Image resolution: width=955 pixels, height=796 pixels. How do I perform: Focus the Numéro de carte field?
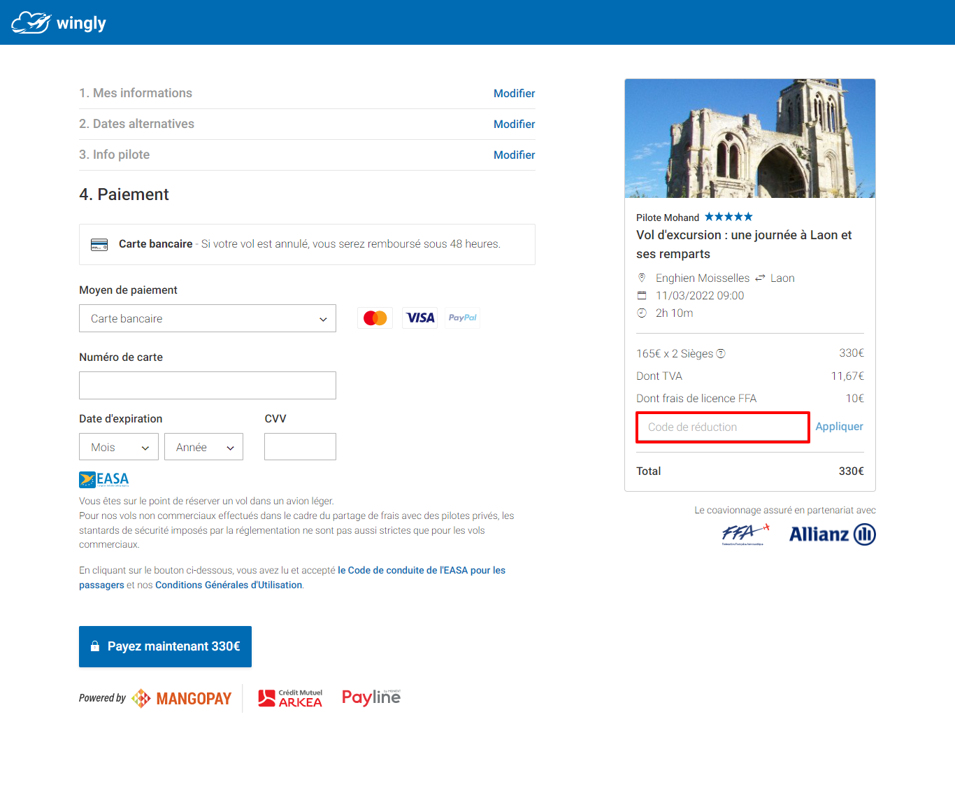208,385
